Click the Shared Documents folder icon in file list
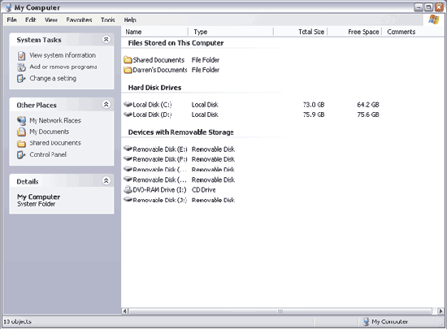The height and width of the screenshot is (329, 447). click(128, 60)
